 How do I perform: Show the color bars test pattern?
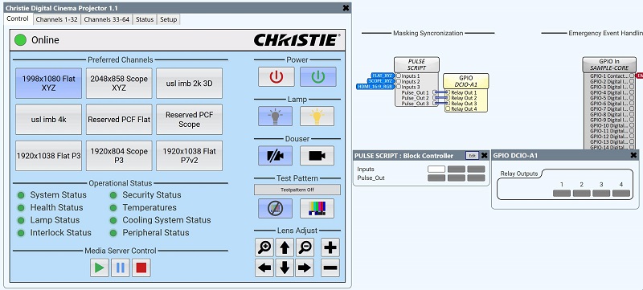(317, 209)
